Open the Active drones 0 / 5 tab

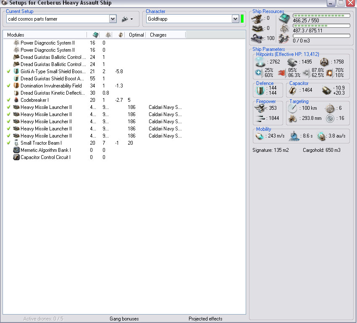43,319
